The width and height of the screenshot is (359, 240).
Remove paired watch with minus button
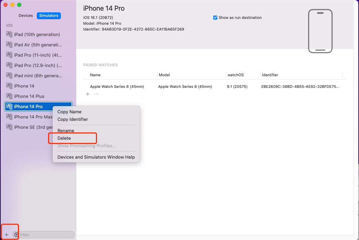click(97, 94)
